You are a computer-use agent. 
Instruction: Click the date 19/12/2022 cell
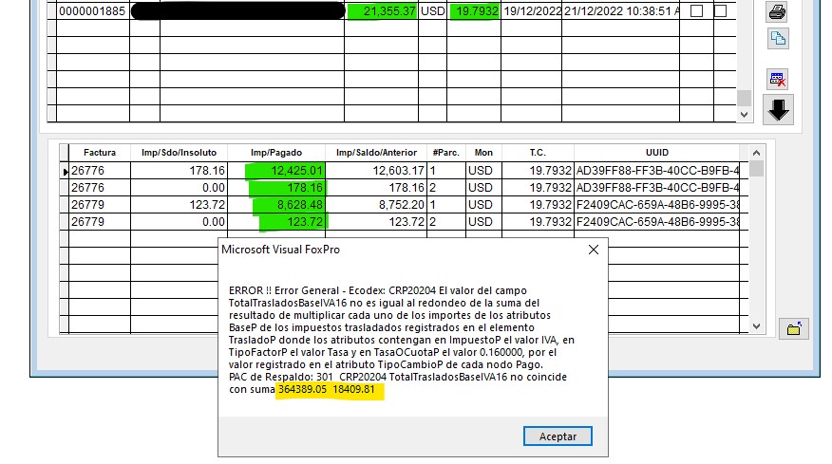tap(532, 11)
